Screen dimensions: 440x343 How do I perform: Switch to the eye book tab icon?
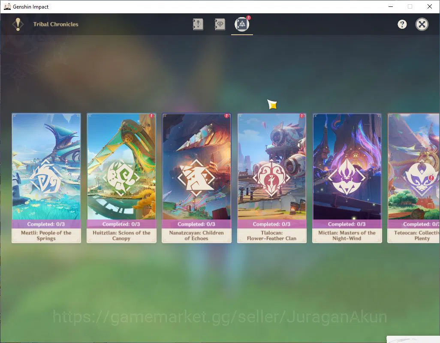click(x=220, y=24)
